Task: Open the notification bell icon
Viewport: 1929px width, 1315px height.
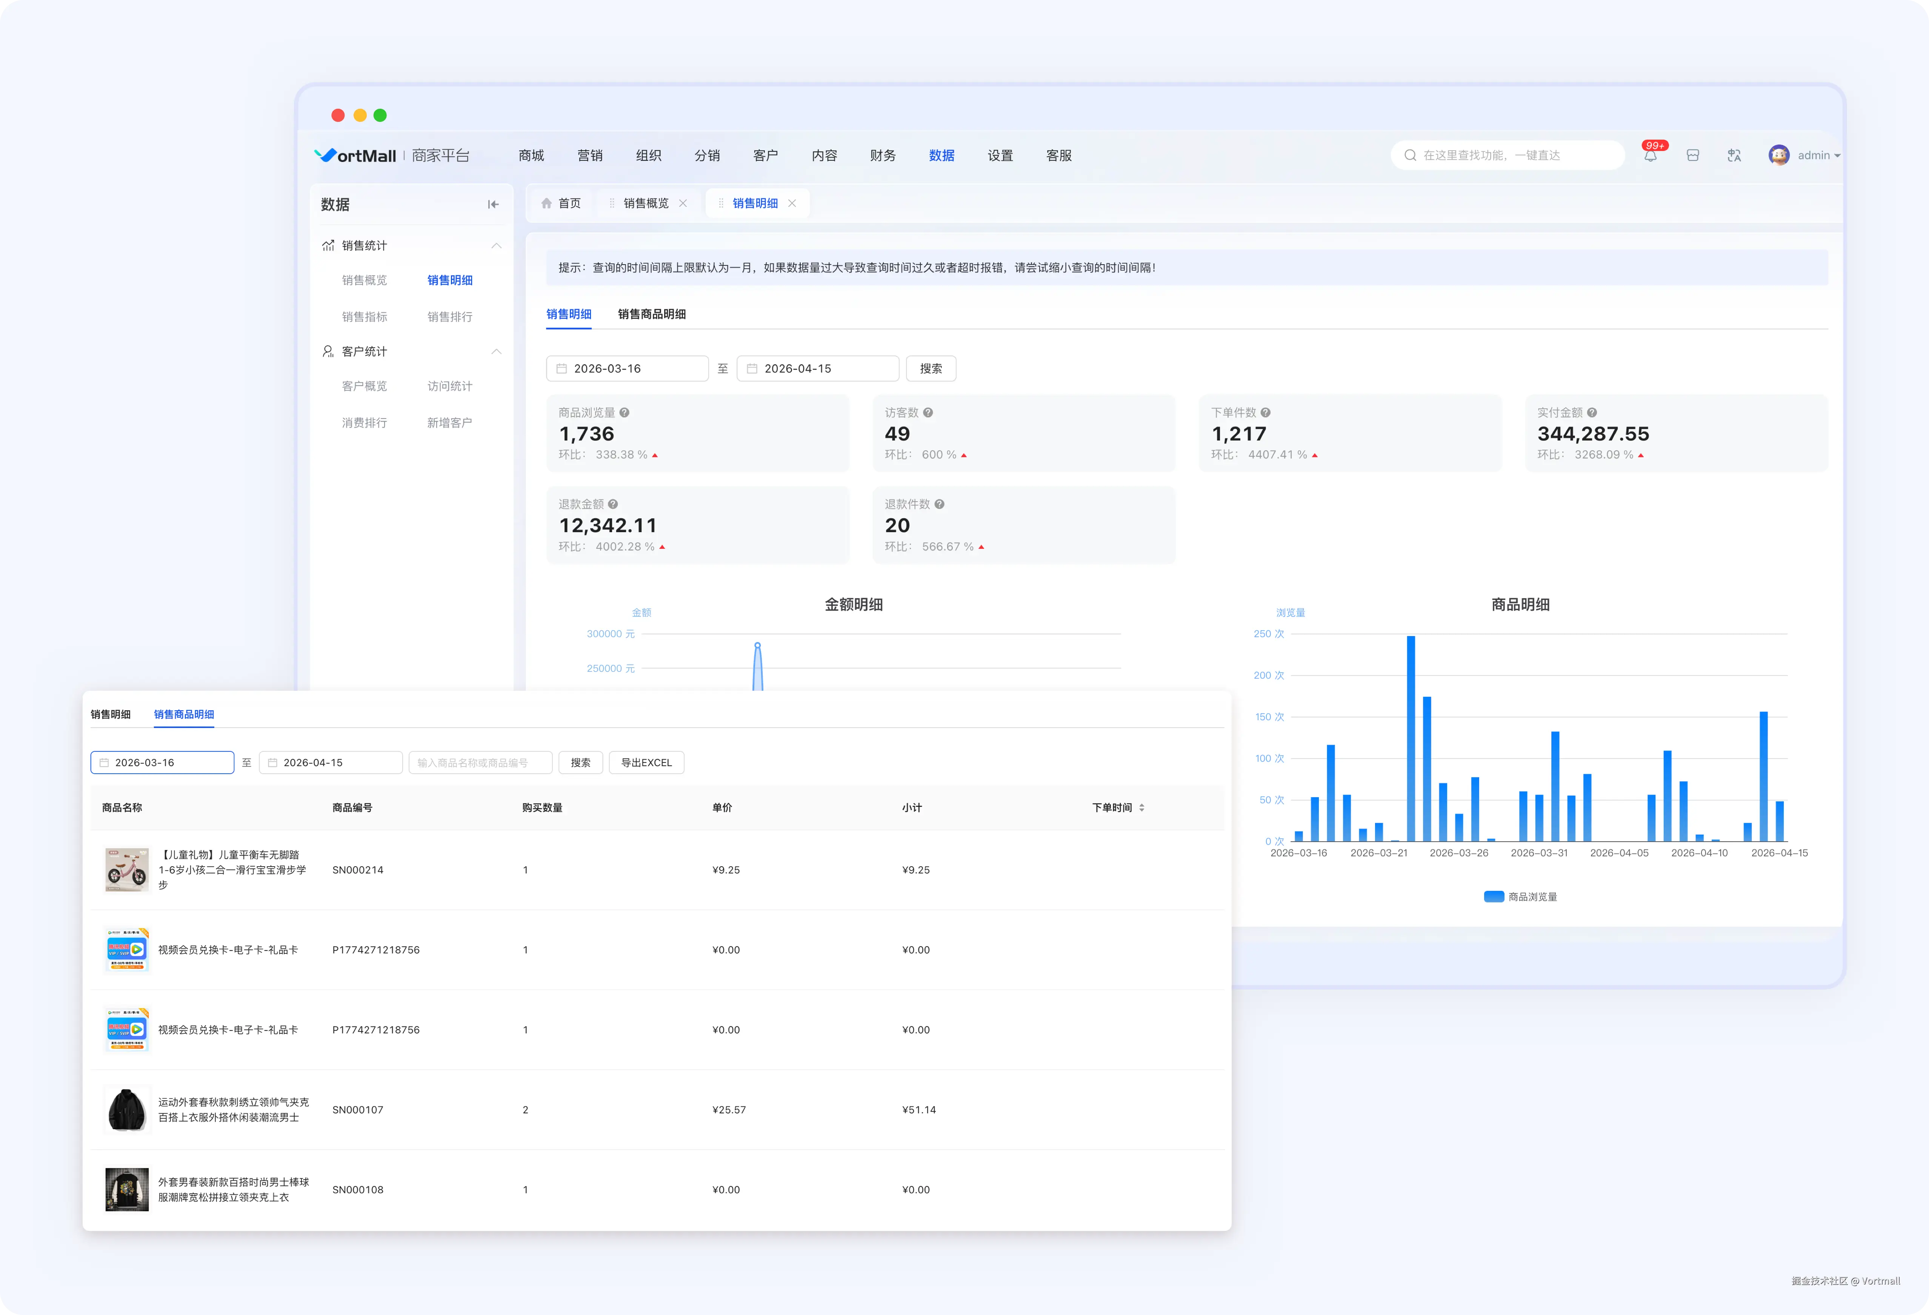Action: 1650,156
